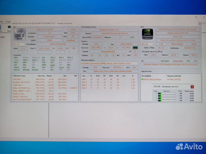Click the HVCI indicator
Viewport: 206px width, 154px height.
click(x=195, y=61)
